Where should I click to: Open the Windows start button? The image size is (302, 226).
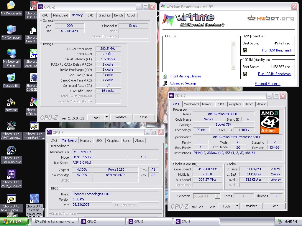click(x=14, y=222)
